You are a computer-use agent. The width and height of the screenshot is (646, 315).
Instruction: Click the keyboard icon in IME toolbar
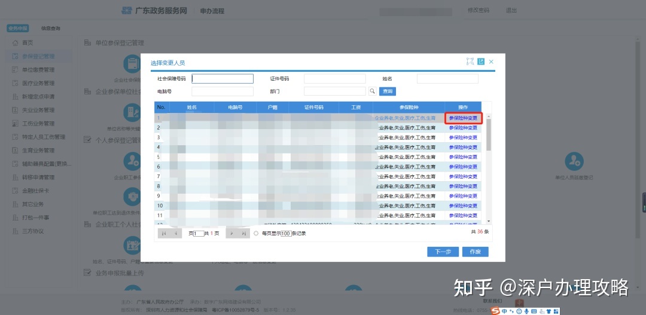pos(534,311)
